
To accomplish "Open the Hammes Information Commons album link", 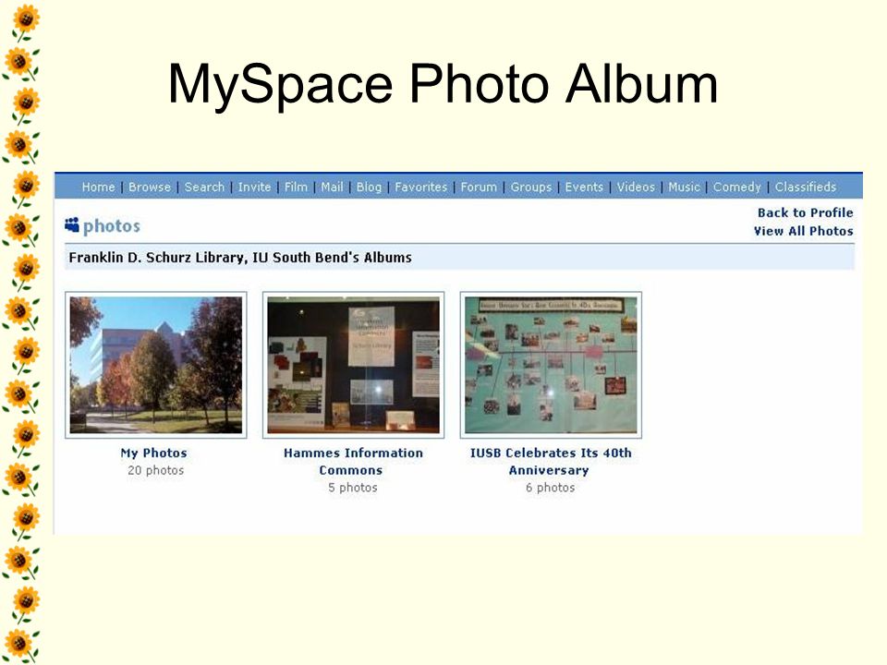I will click(x=353, y=462).
